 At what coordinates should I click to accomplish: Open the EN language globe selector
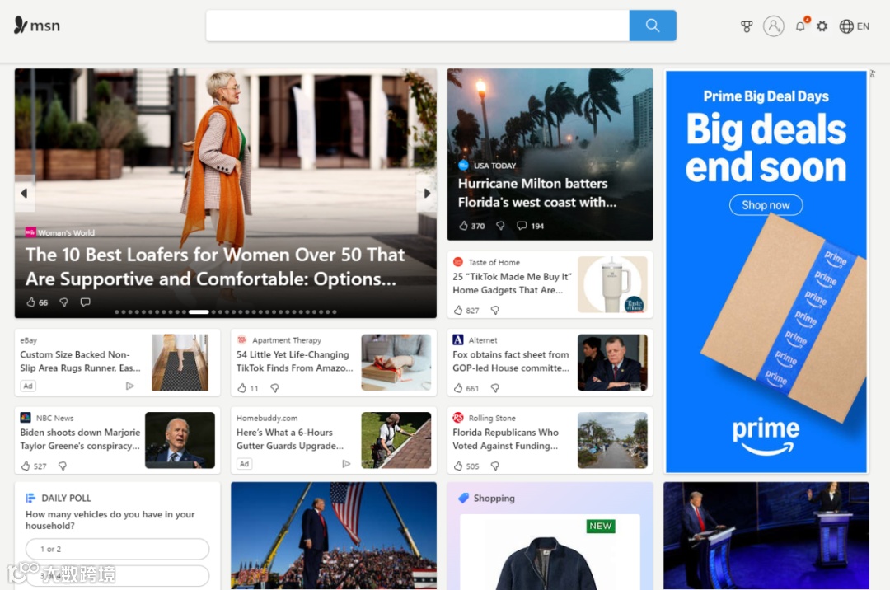(855, 26)
